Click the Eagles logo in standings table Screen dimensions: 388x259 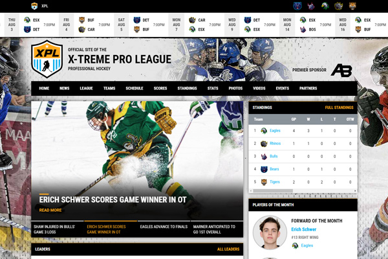pos(264,131)
